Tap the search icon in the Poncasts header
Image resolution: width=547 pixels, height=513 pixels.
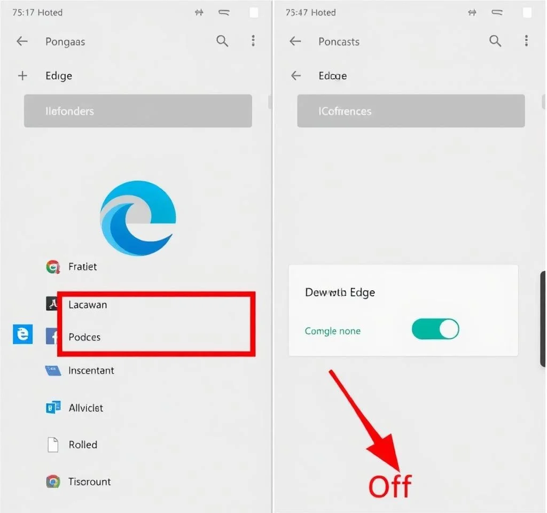(495, 41)
